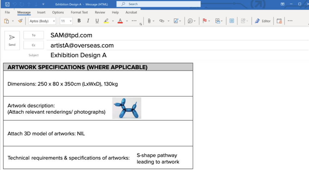Show more ribbon commands ellipsis
309x170 pixels.
pos(290,21)
